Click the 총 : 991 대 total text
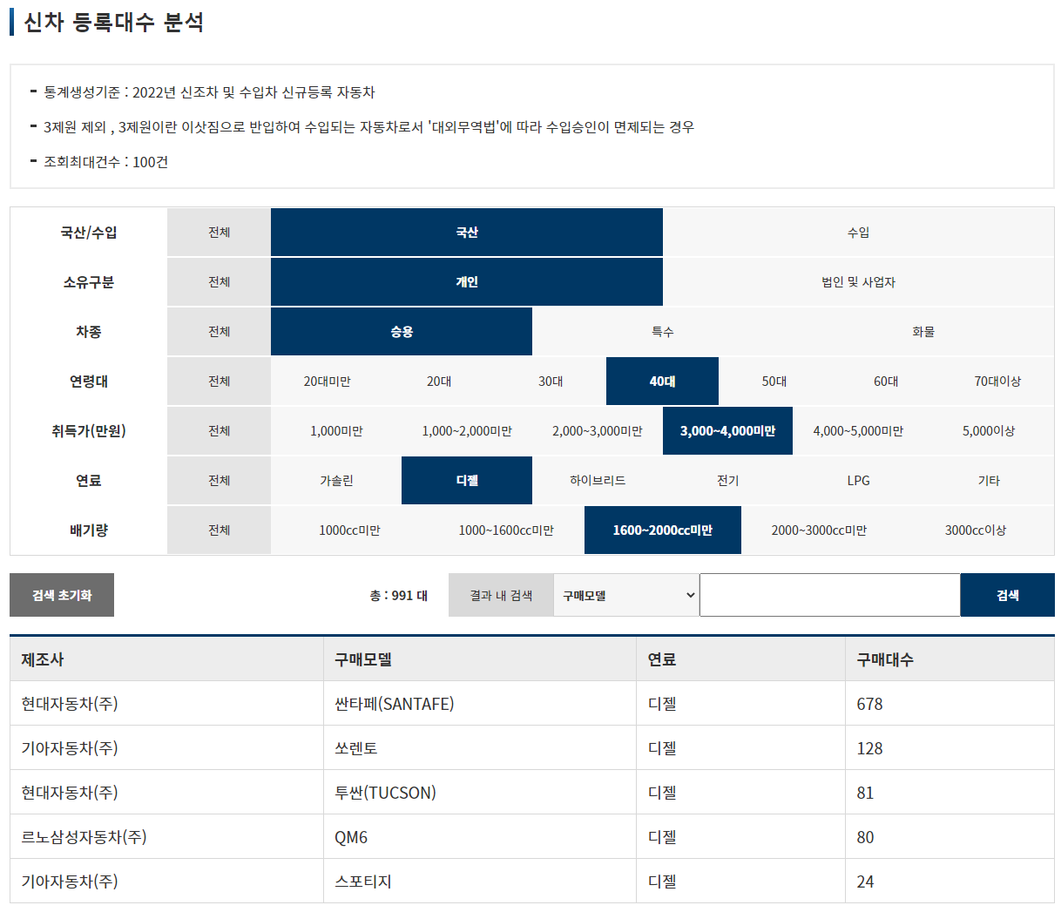This screenshot has width=1061, height=912. pos(398,596)
